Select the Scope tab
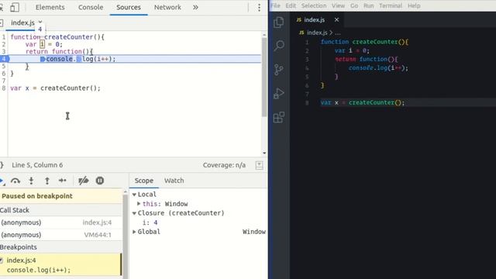Image resolution: width=496 pixels, height=279 pixels. pyautogui.click(x=144, y=181)
